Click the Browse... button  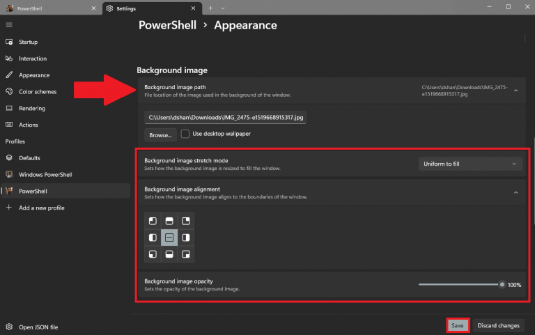[x=160, y=135]
